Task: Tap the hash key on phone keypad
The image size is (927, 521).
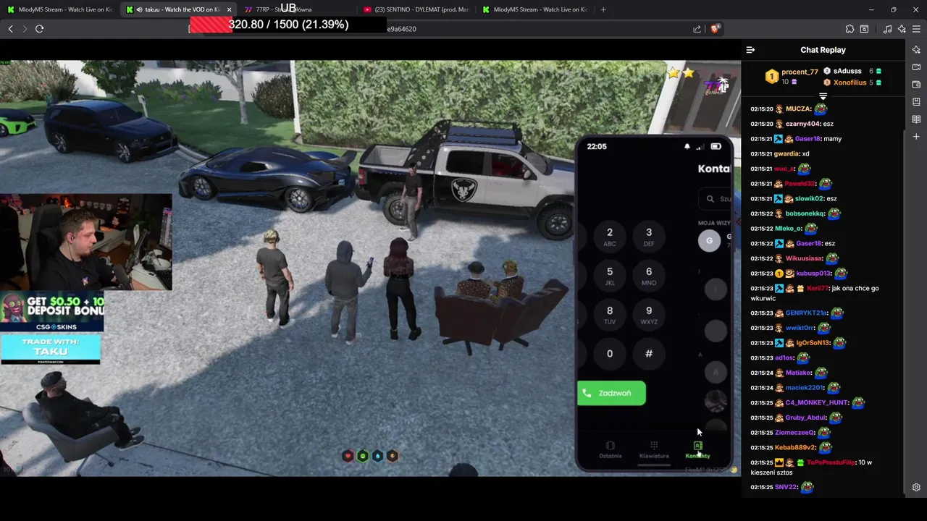Action: [x=649, y=354]
